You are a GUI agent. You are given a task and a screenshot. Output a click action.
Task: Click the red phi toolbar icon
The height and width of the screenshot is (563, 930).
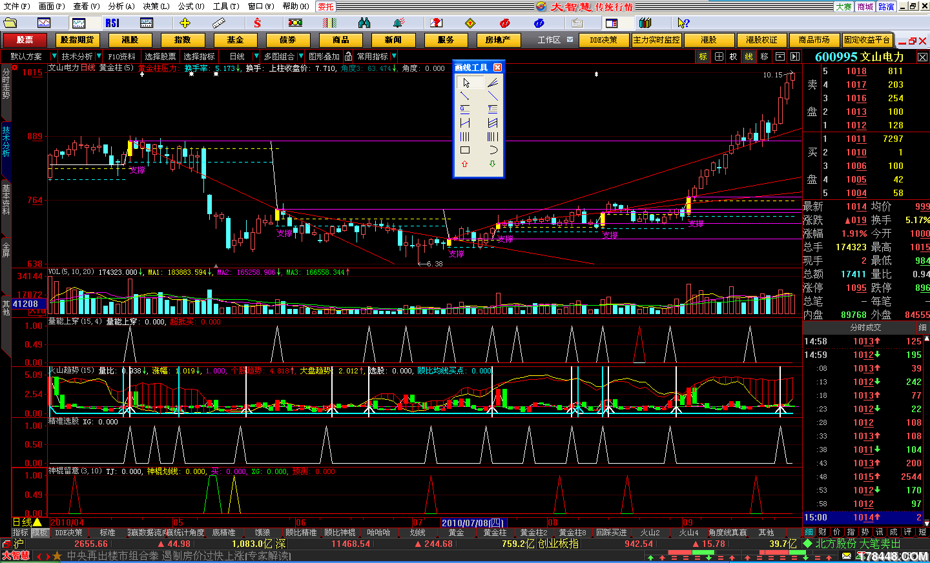504,23
